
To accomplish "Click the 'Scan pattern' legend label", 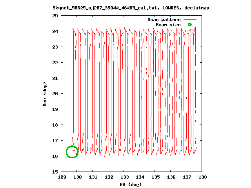I will point(164,20).
